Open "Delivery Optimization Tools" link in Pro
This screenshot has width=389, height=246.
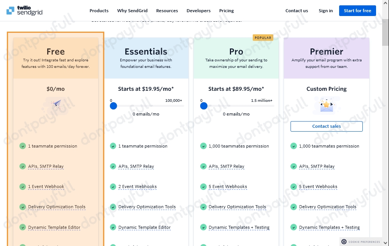(237, 207)
